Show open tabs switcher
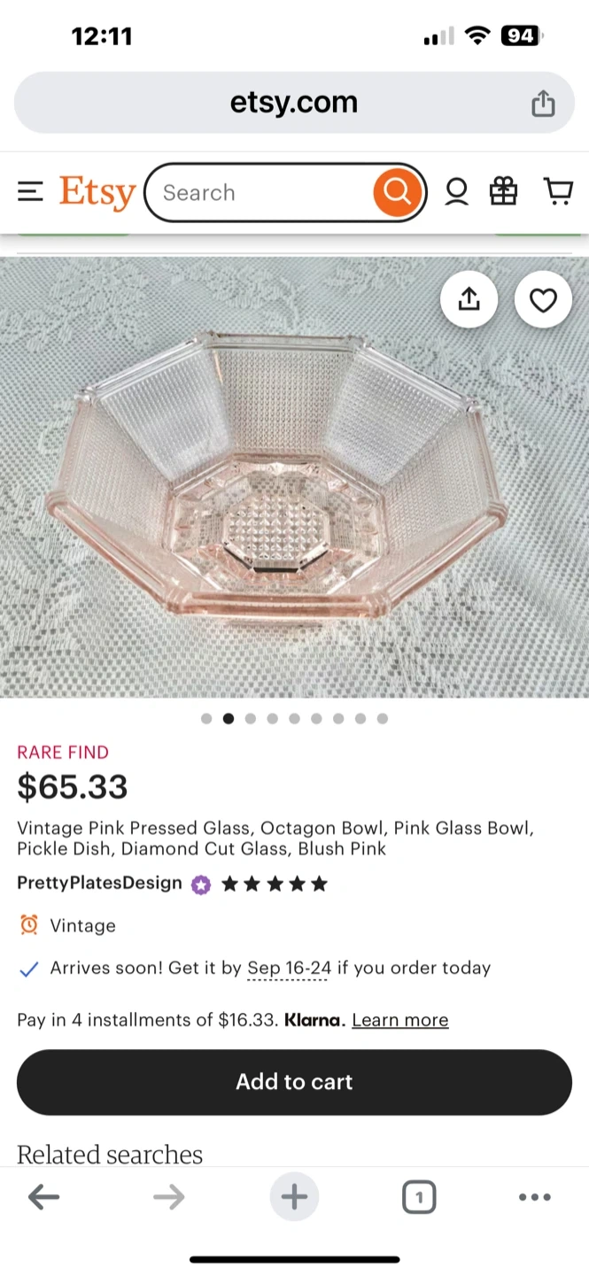Viewport: 589px width, 1275px height. click(418, 1198)
